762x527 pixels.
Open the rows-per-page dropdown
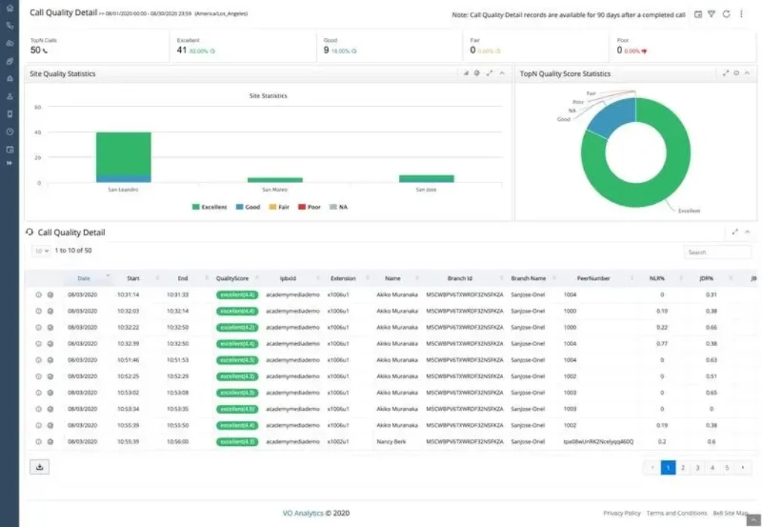coord(41,251)
